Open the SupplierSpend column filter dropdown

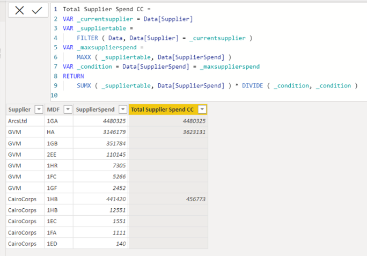123,109
